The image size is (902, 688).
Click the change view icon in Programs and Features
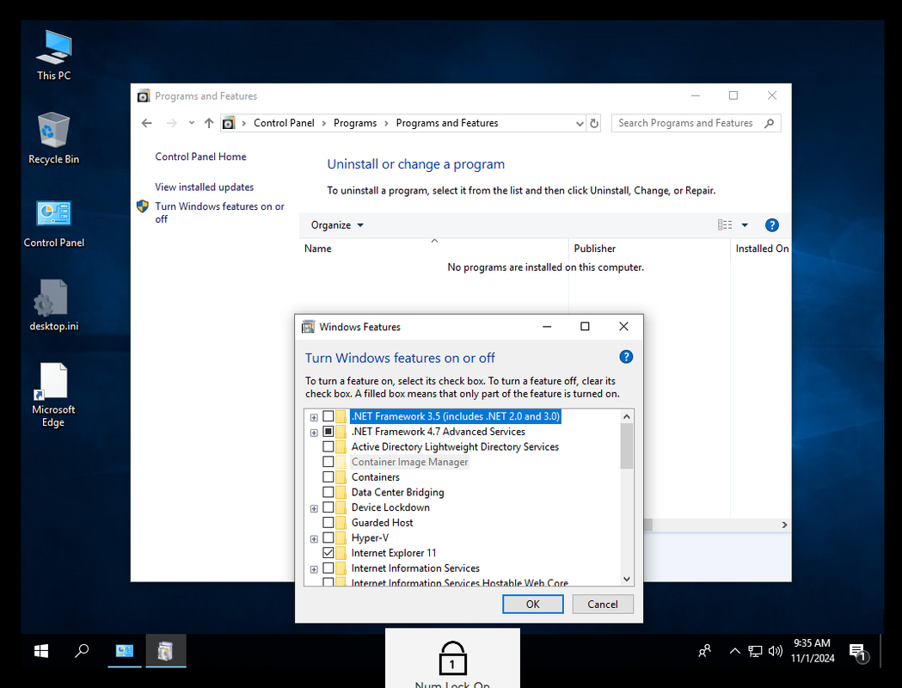coord(725,225)
